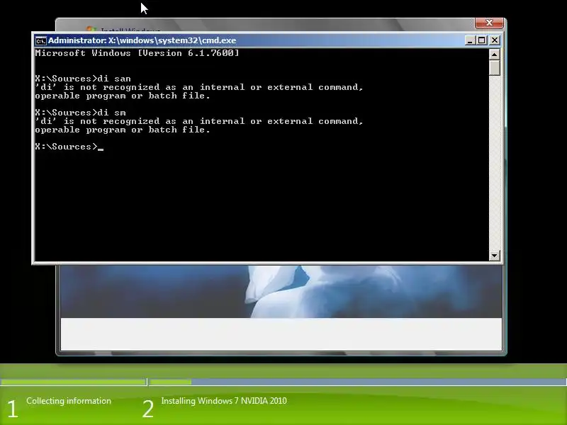This screenshot has height=425, width=567.
Task: Maximize the Administrator cmd.exe window
Action: (482, 40)
